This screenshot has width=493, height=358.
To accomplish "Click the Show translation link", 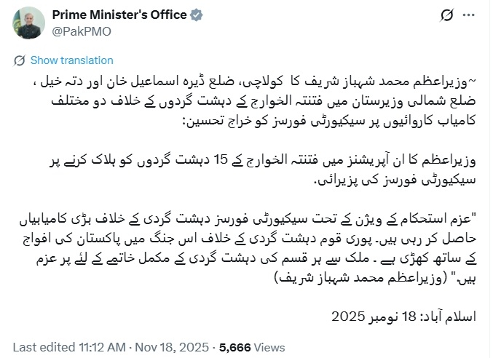I will [72, 60].
